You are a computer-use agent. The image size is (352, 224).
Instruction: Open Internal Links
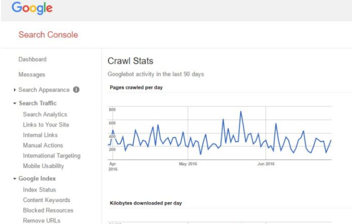click(40, 135)
